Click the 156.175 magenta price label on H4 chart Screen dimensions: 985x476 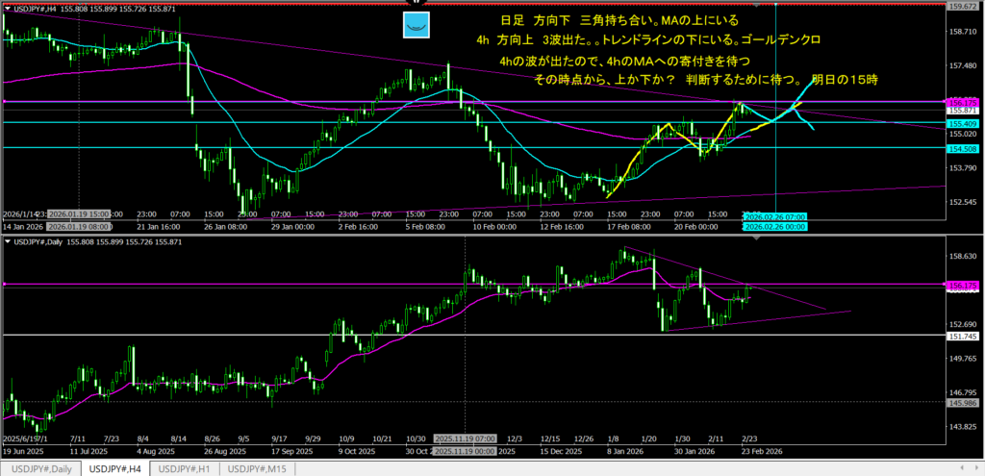(964, 101)
